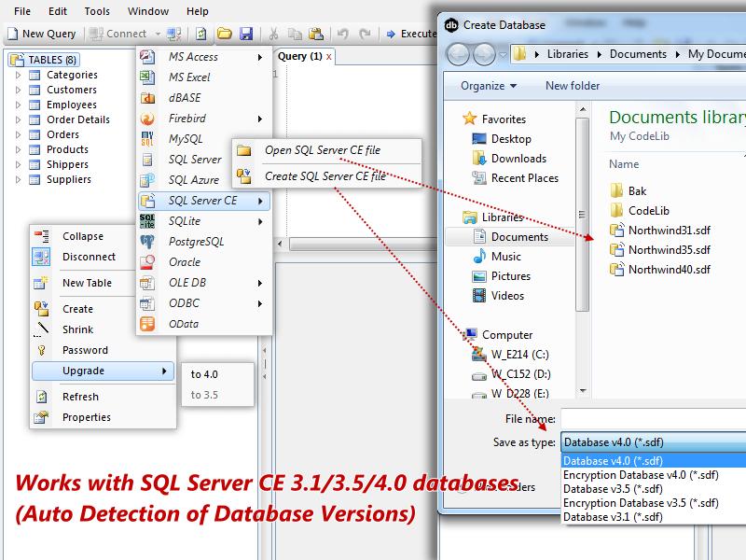Choose upgrade to 4.0
Image resolution: width=746 pixels, height=560 pixels.
tap(217, 374)
